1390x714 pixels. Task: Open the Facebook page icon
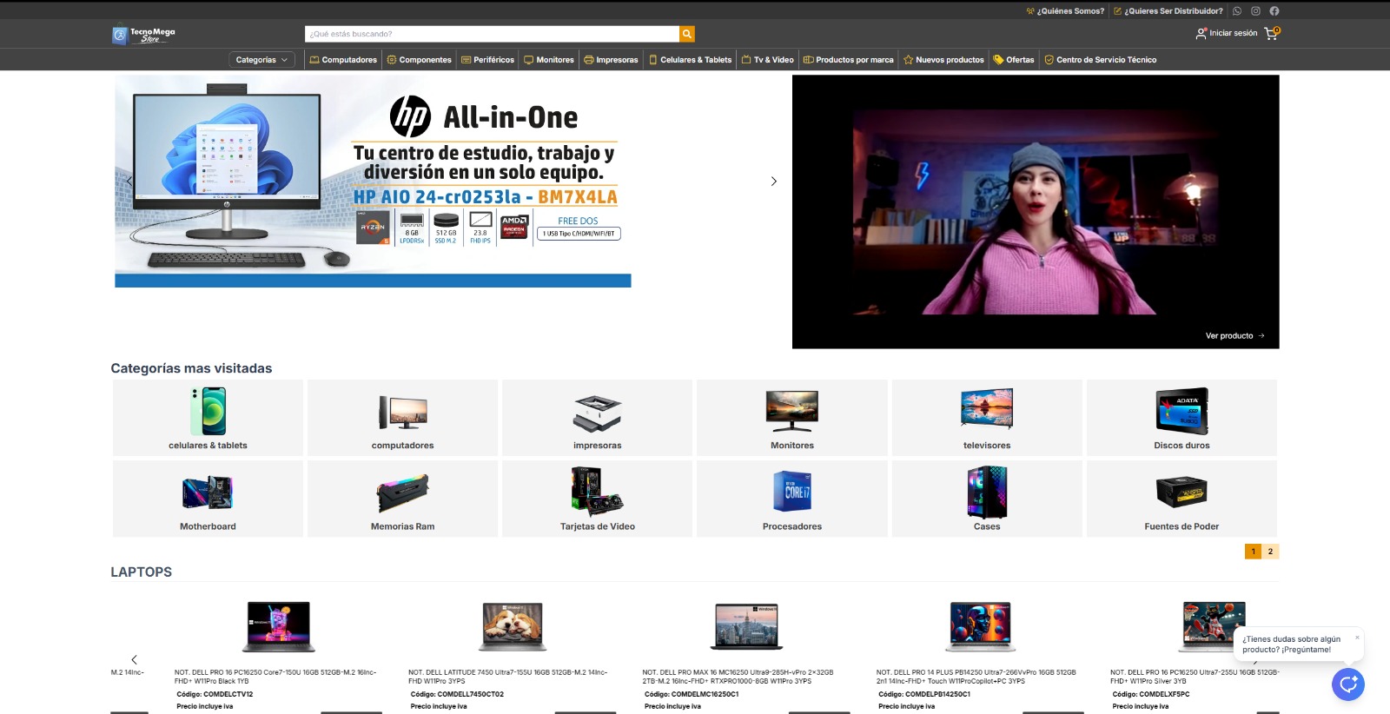point(1274,11)
